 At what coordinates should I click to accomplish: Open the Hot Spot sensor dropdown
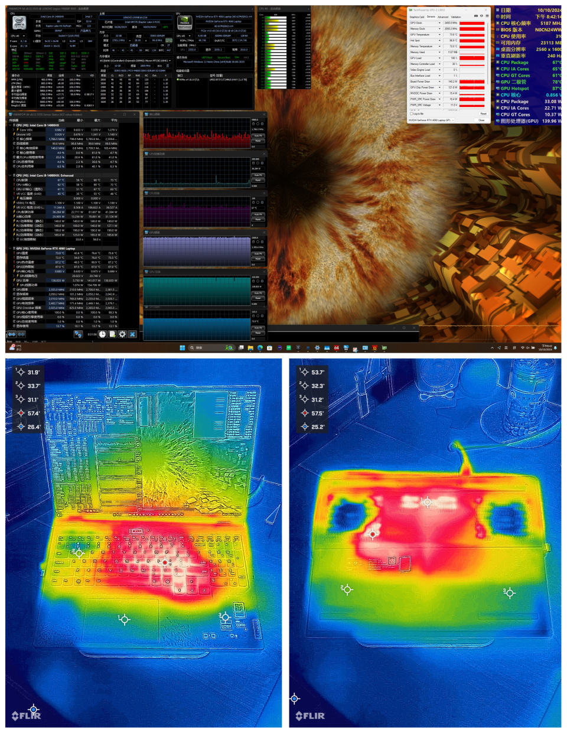[x=439, y=41]
